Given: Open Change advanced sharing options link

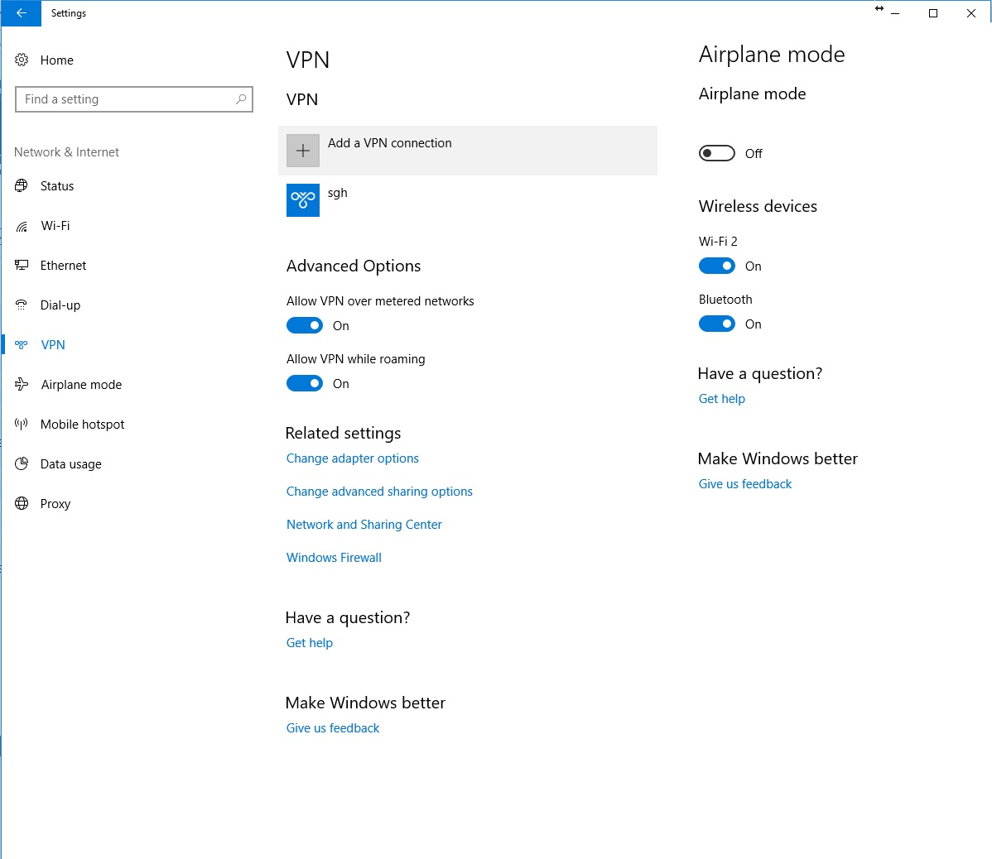Looking at the screenshot, I should point(379,491).
